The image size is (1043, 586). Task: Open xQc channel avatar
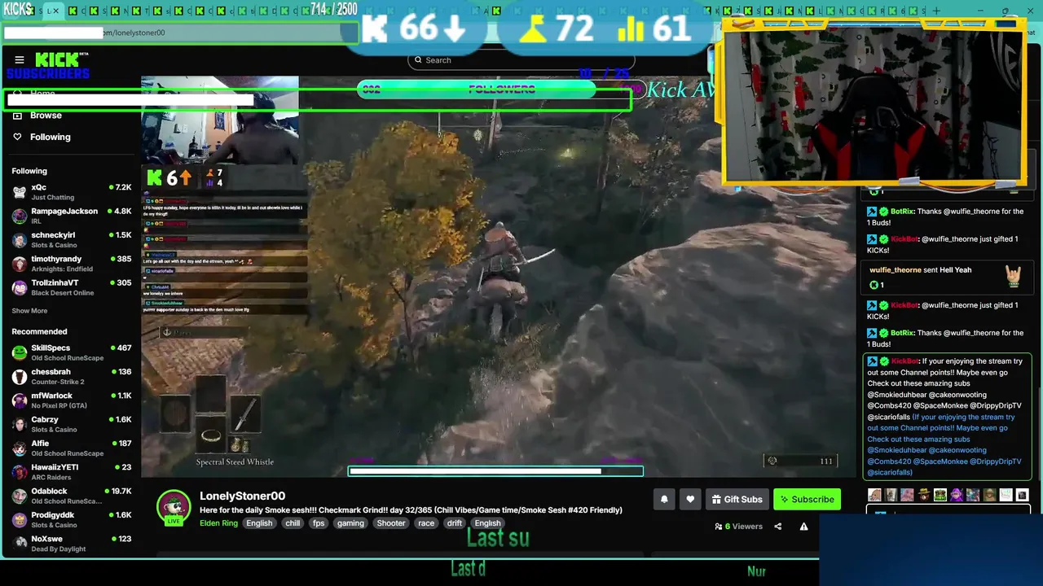point(20,192)
